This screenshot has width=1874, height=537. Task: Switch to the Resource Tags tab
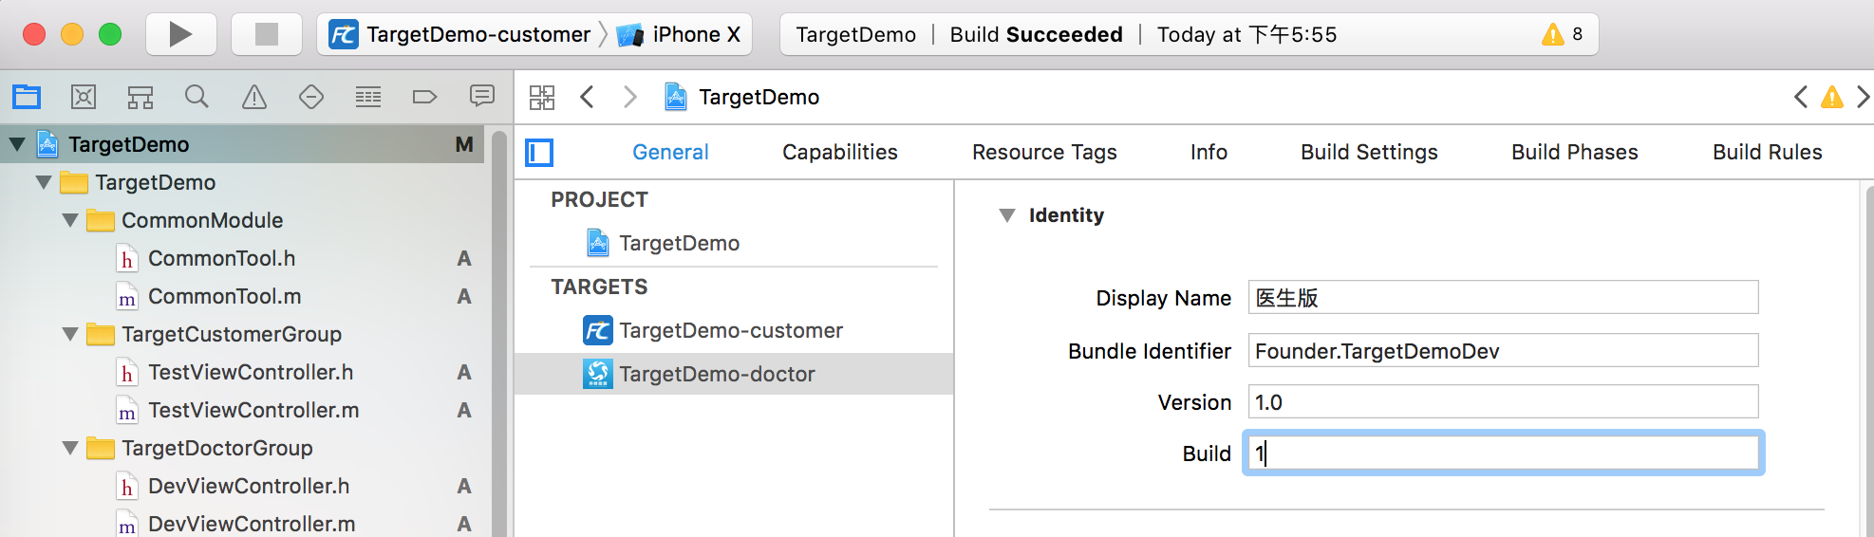[x=1044, y=152]
